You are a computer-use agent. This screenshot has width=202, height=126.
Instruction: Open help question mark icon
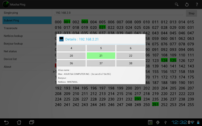pos(197,5)
